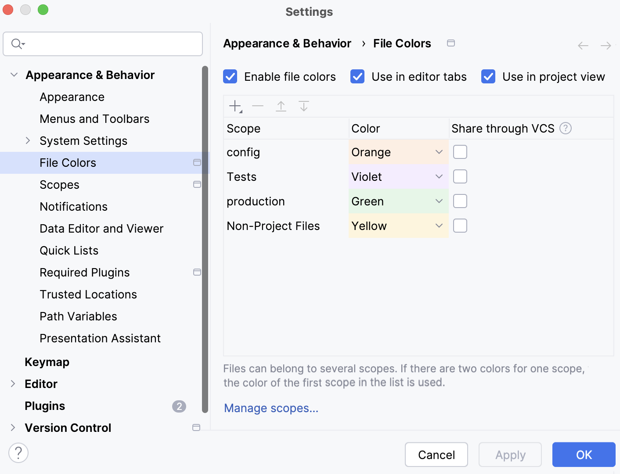620x474 pixels.
Task: Click the remove (minus) toolbar icon
Action: point(258,106)
